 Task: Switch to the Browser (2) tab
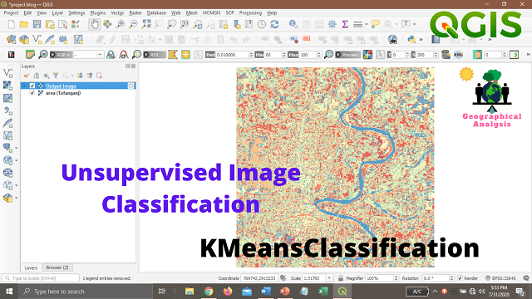tap(57, 267)
